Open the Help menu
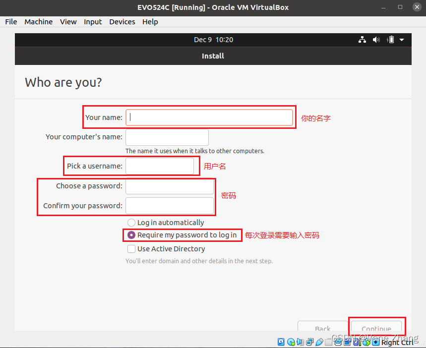The image size is (426, 348). click(150, 22)
